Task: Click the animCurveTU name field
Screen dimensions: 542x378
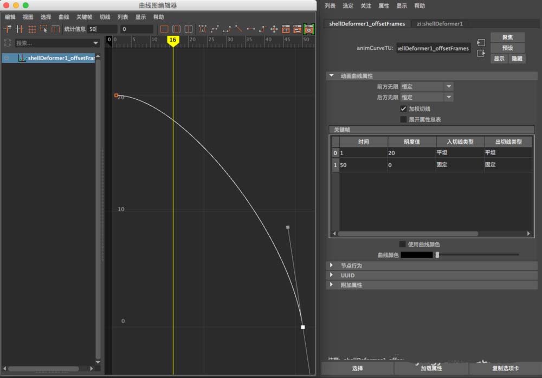Action: click(434, 48)
